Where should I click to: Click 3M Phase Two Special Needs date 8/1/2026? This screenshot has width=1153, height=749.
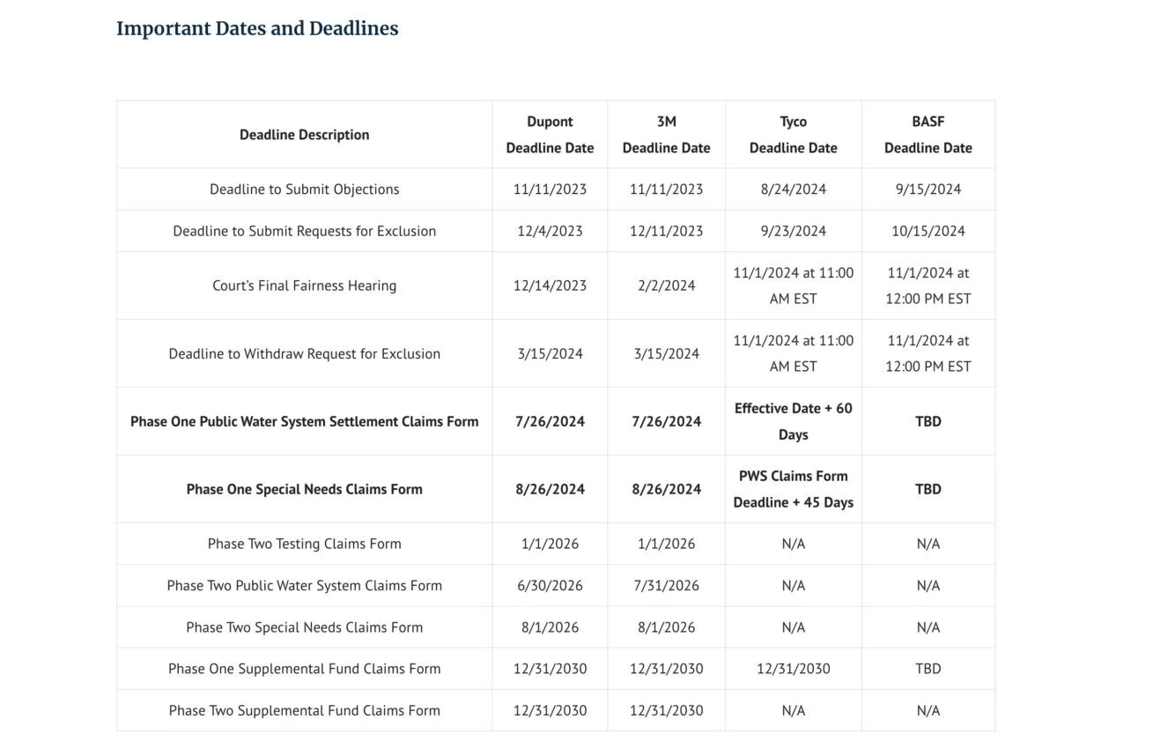[666, 627]
